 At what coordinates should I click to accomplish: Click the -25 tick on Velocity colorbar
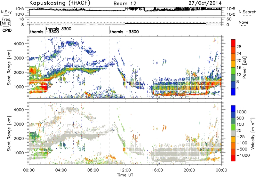click(241, 136)
